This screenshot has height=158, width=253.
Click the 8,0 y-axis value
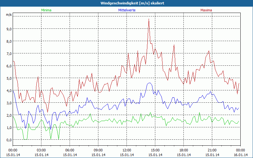[9, 41]
